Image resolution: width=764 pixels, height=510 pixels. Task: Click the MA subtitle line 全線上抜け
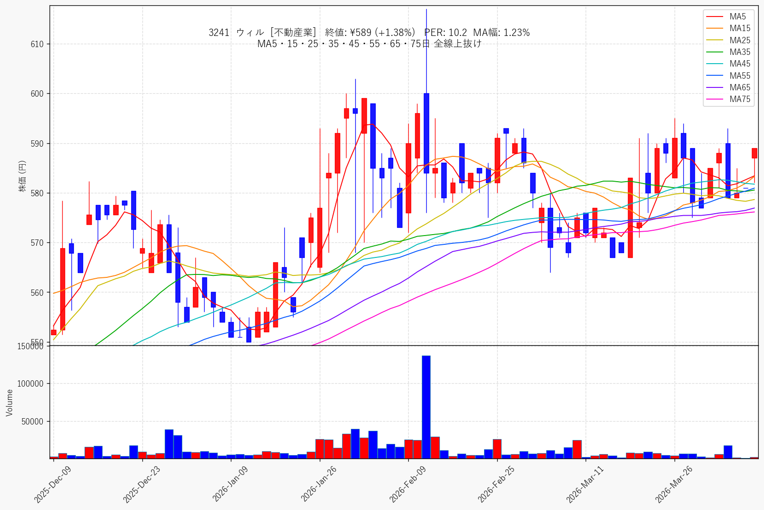(x=369, y=44)
